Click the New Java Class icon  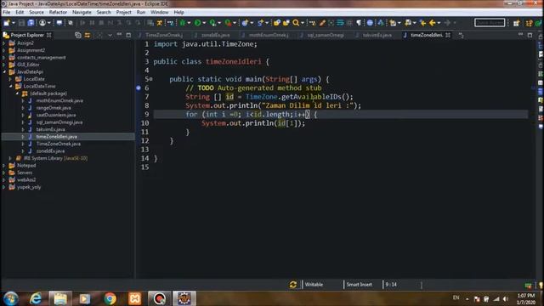[245, 23]
